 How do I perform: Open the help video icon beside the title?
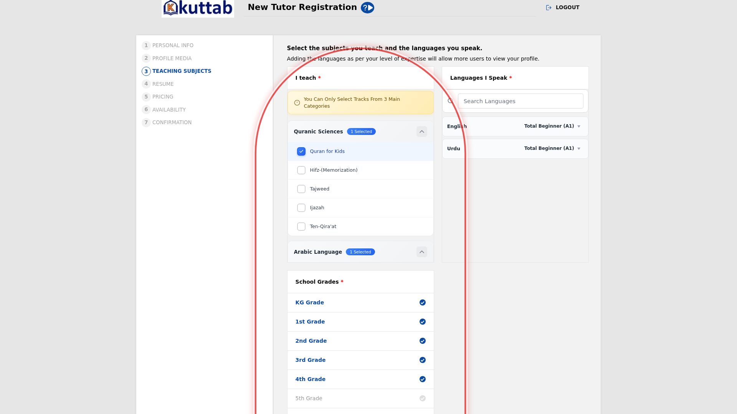coord(367,8)
